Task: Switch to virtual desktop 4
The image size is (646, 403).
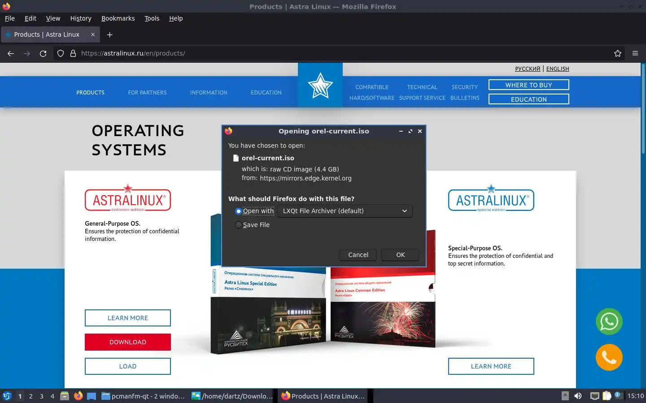Action: click(x=52, y=396)
